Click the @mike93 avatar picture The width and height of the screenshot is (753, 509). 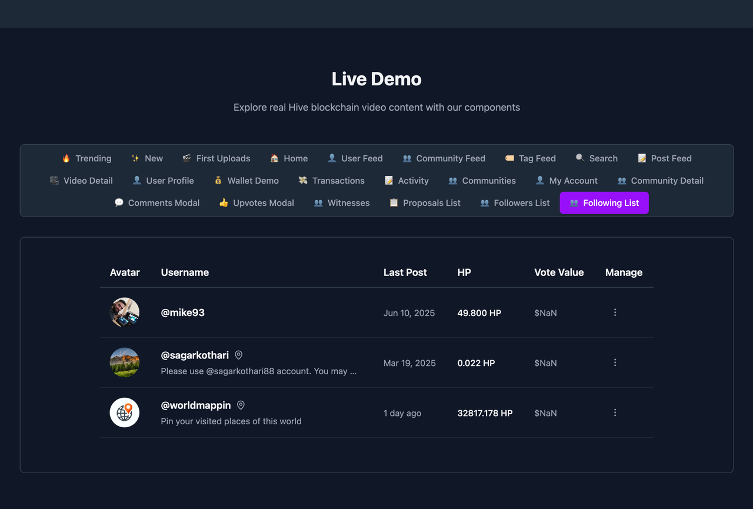(125, 312)
